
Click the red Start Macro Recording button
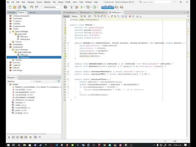point(130,16)
